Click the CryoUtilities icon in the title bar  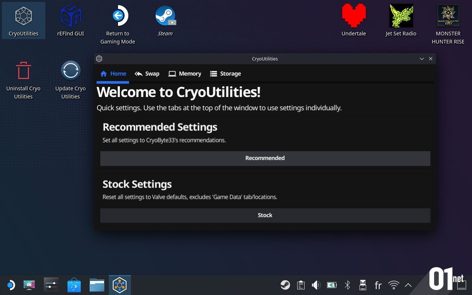pos(99,59)
